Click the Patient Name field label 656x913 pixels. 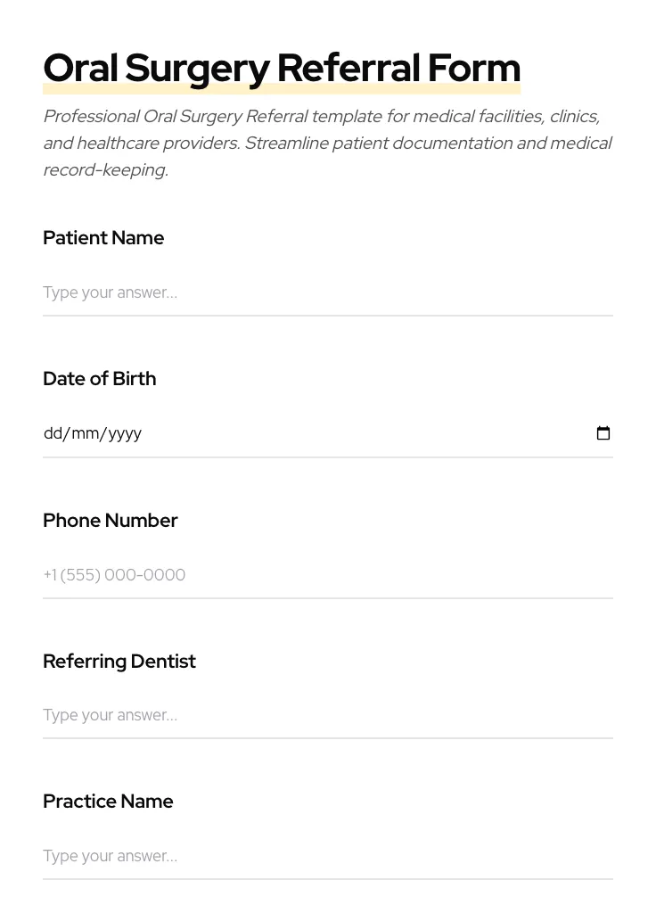(x=103, y=238)
